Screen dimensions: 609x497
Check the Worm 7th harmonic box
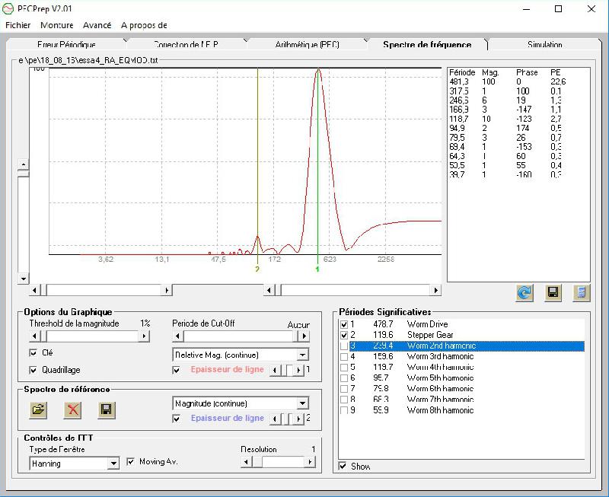[344, 399]
